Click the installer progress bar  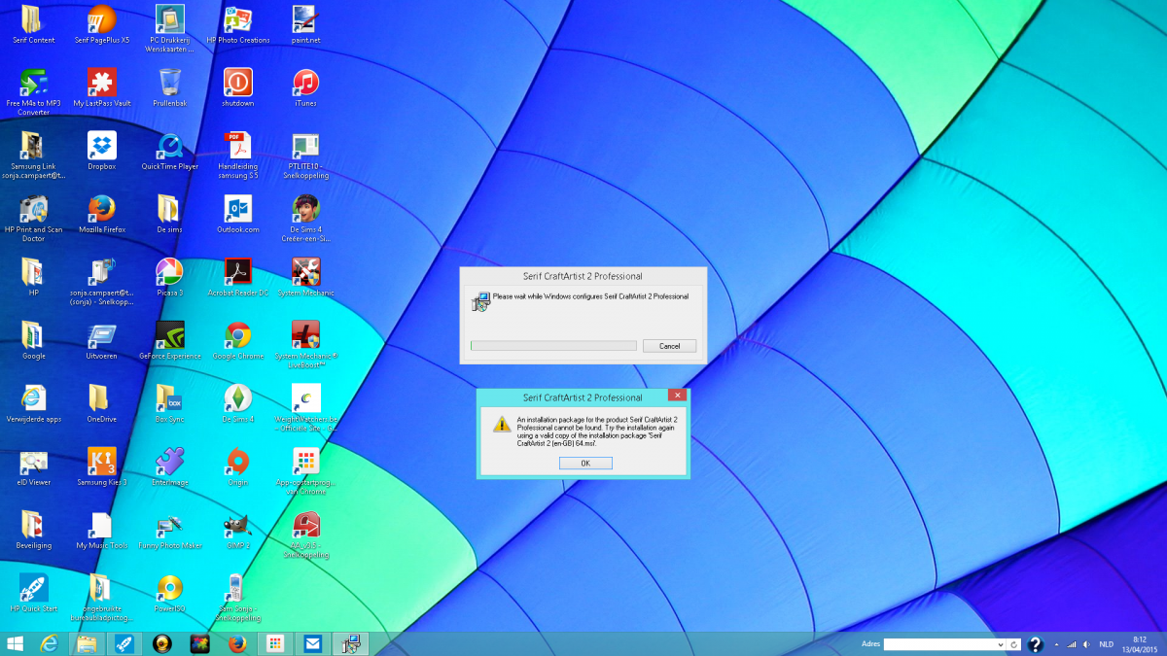[553, 346]
